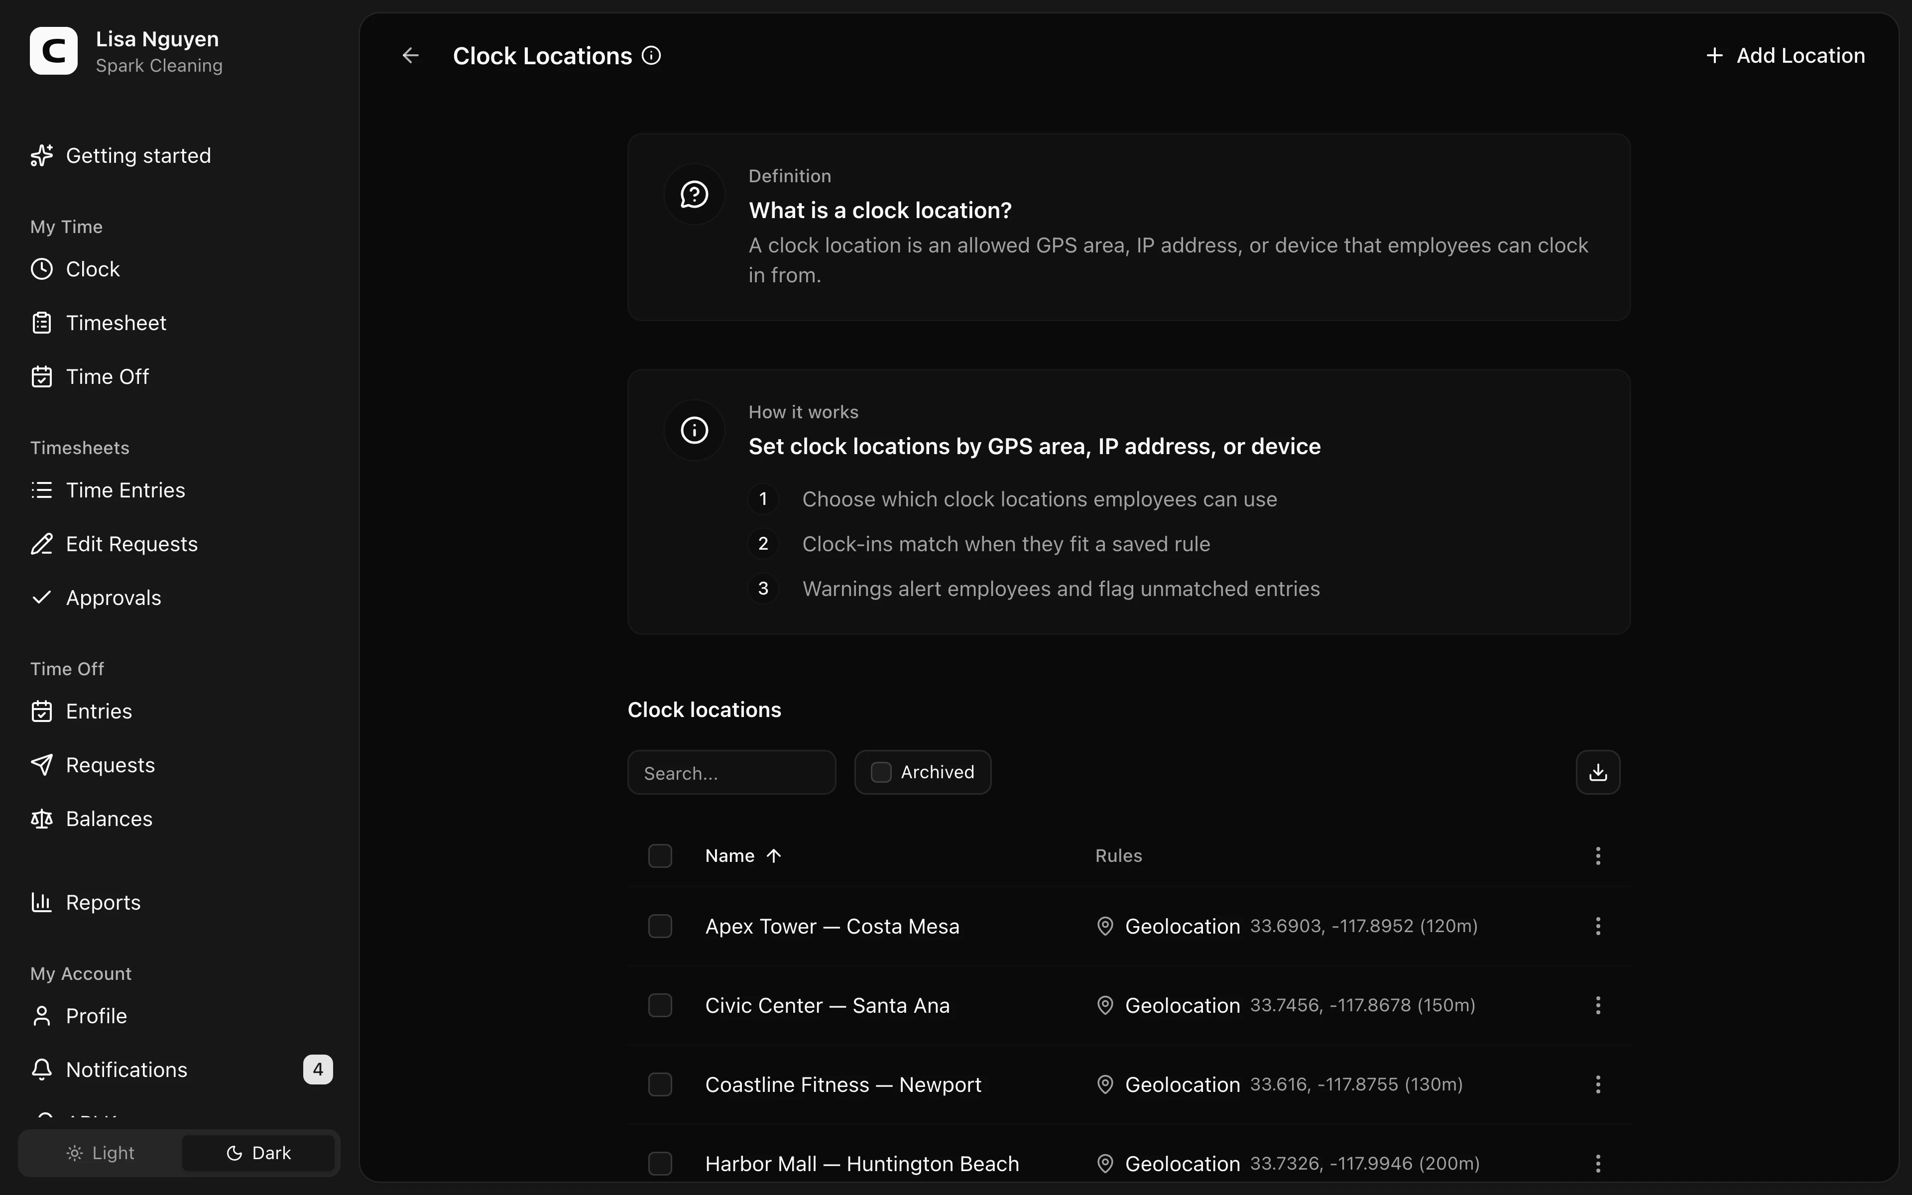Click Civic Center — Santa Ana name

(x=827, y=1005)
